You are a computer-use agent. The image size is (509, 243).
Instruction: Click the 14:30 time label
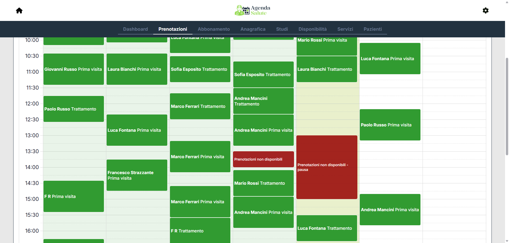32,183
